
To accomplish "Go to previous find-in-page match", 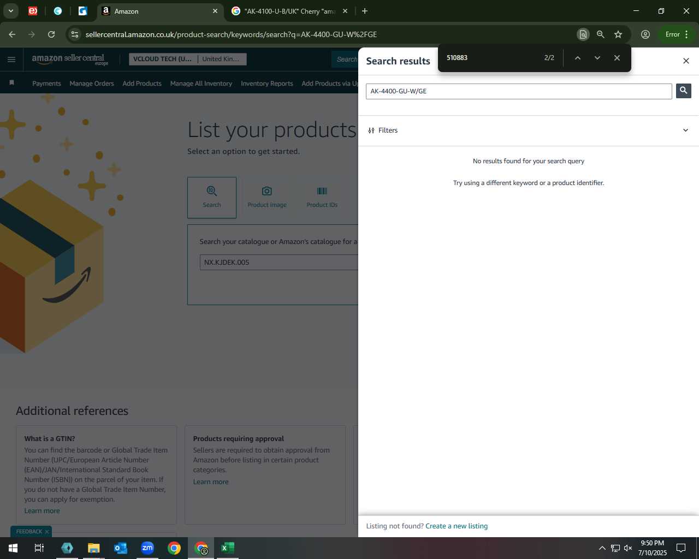I will (577, 58).
